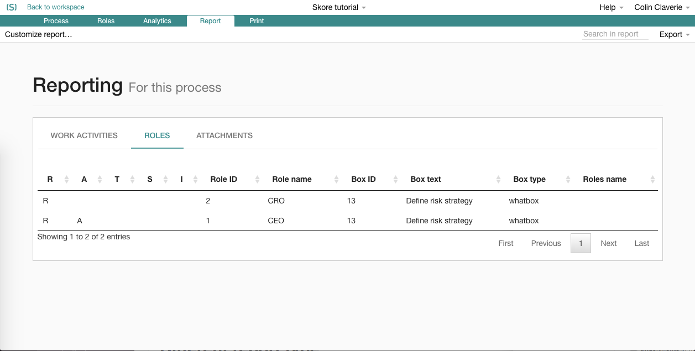The height and width of the screenshot is (351, 695).
Task: Sort by Role name column arrows
Action: 337,180
